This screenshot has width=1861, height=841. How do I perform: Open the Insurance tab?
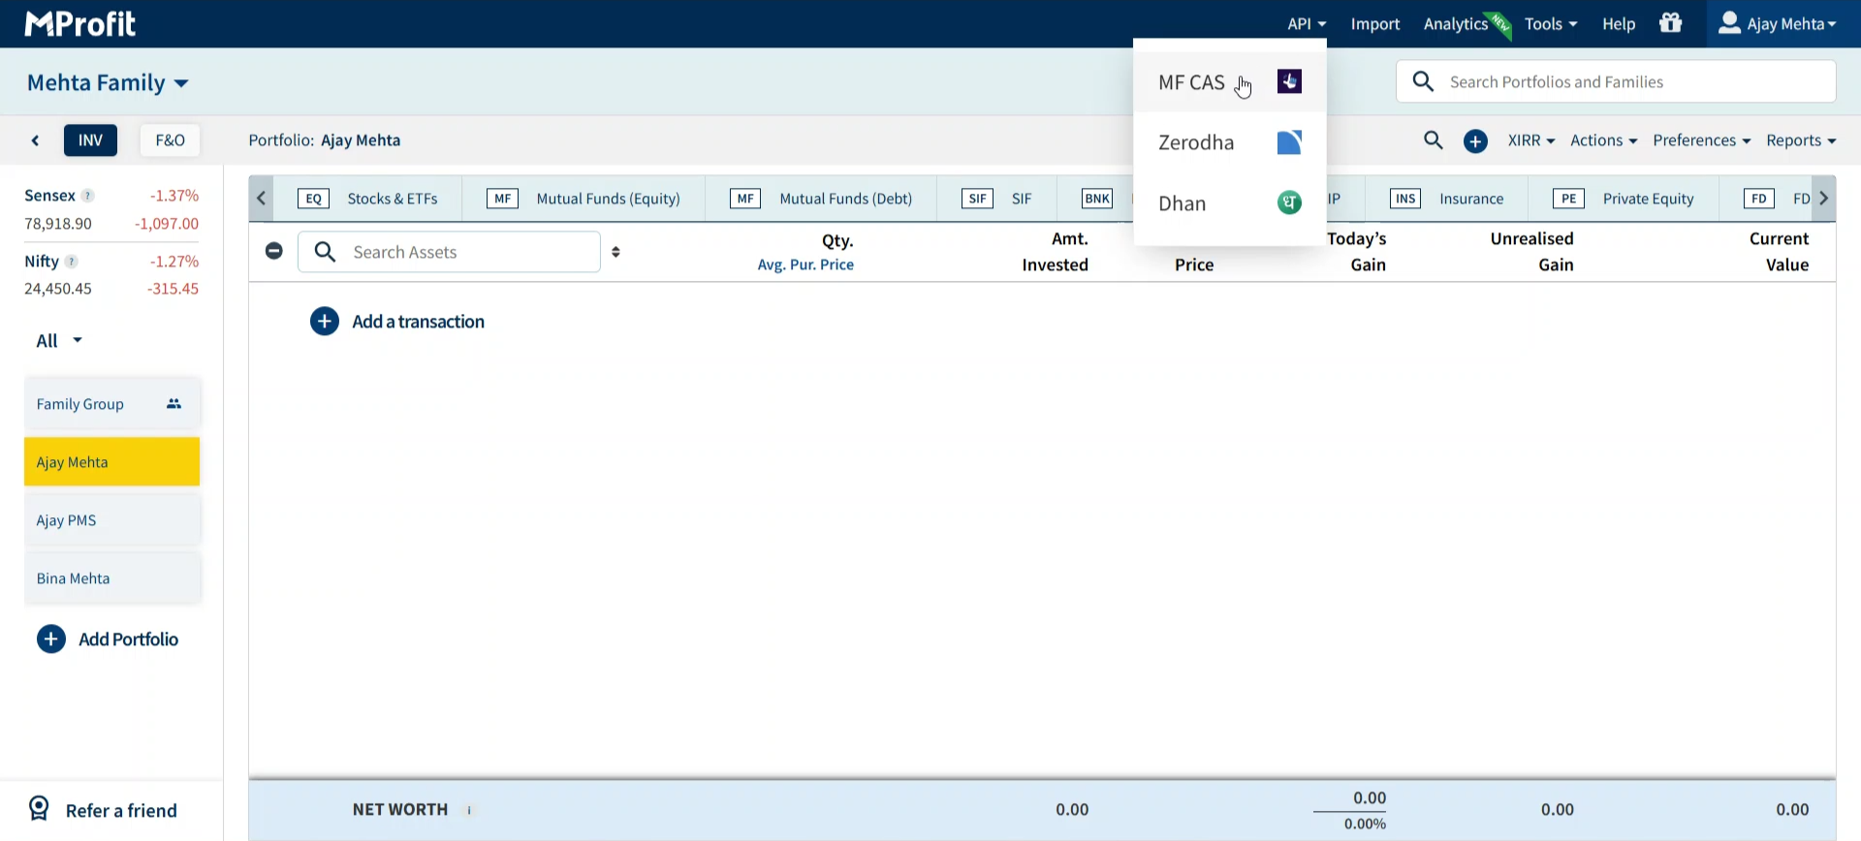(x=1447, y=199)
